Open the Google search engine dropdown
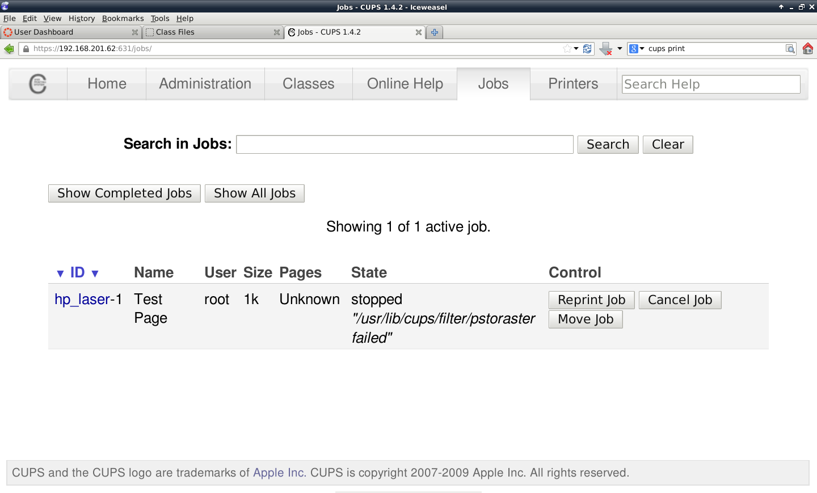The image size is (817, 493). (x=637, y=49)
